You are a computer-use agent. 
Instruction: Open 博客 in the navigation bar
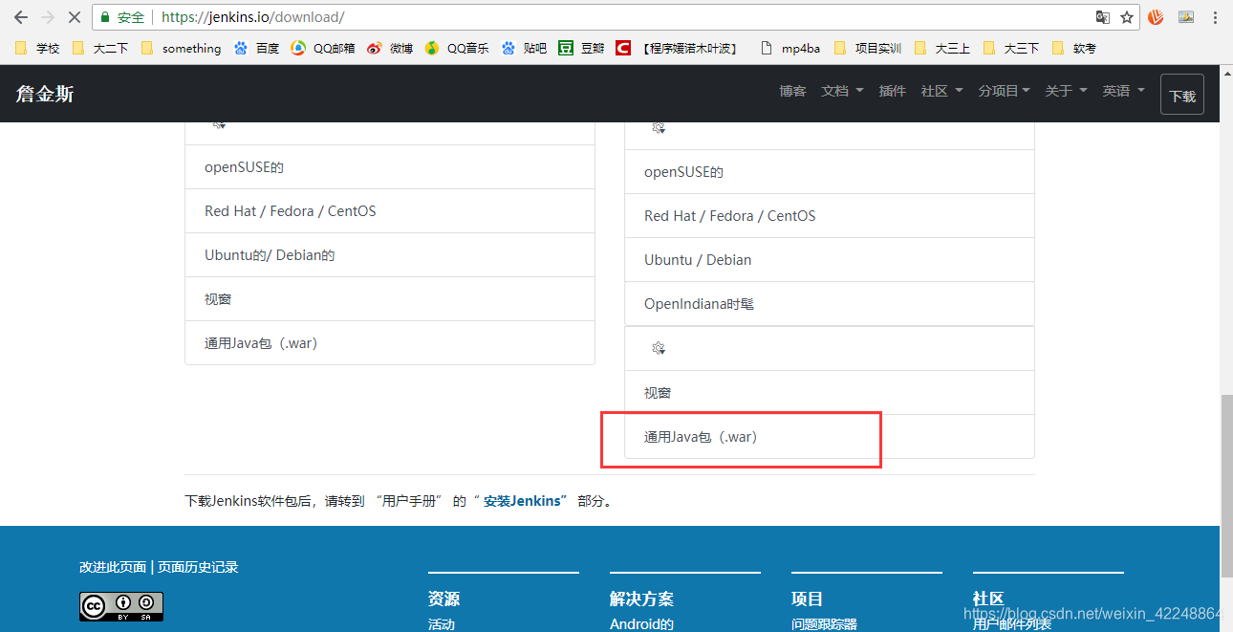pyautogui.click(x=792, y=91)
